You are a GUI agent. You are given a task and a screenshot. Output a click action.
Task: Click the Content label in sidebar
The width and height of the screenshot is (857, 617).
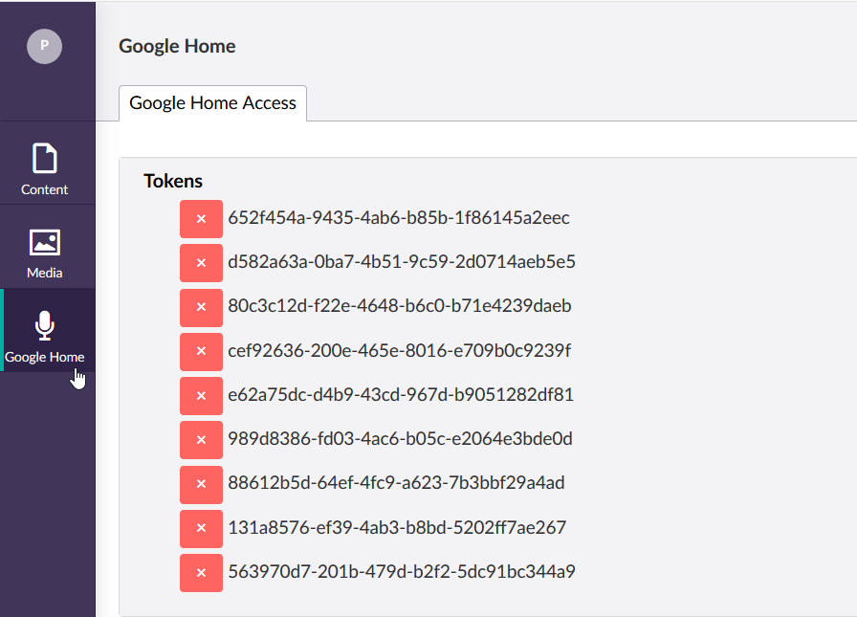click(x=44, y=189)
